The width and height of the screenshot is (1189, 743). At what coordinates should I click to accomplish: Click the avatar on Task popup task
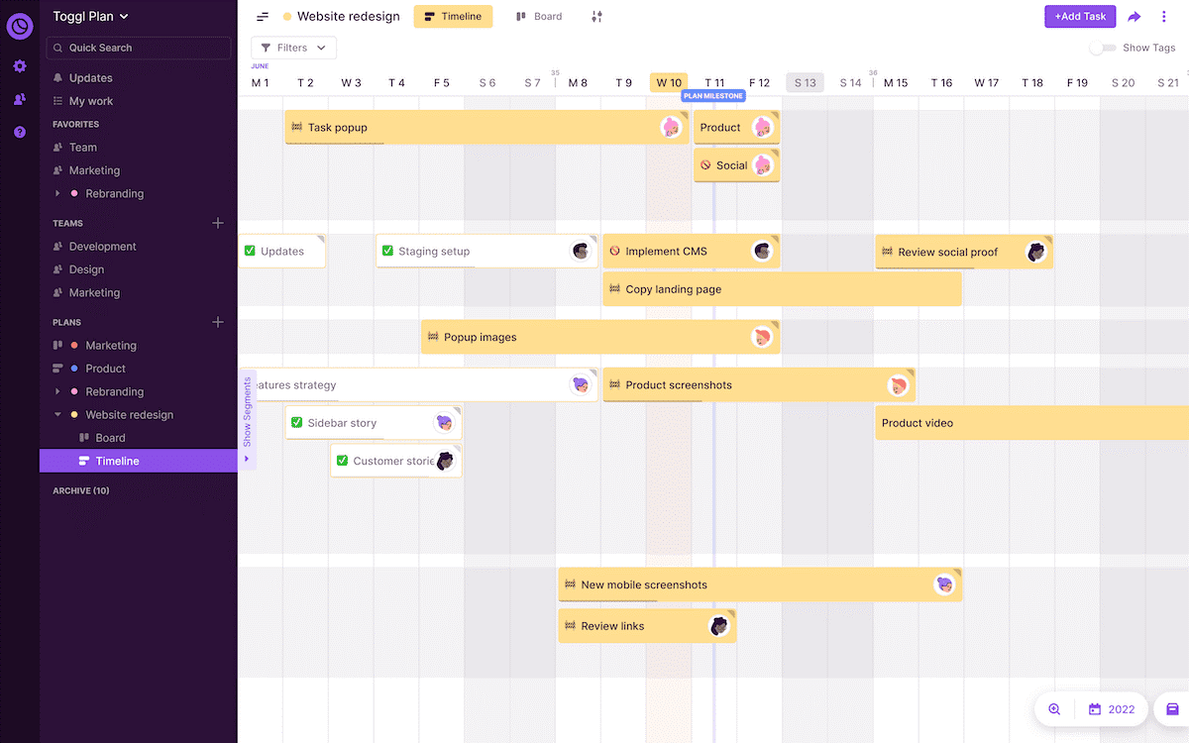tap(672, 128)
